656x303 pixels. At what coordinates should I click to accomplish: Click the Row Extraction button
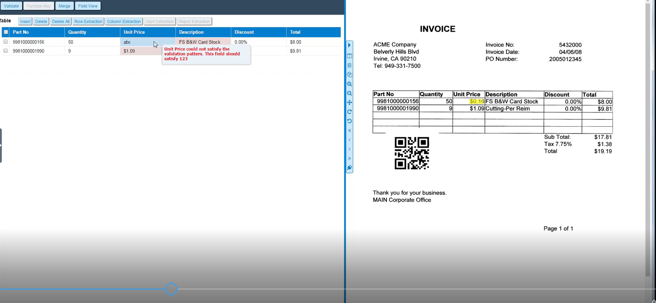(88, 21)
